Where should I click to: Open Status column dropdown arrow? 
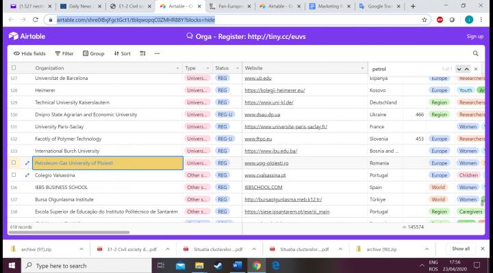point(237,68)
